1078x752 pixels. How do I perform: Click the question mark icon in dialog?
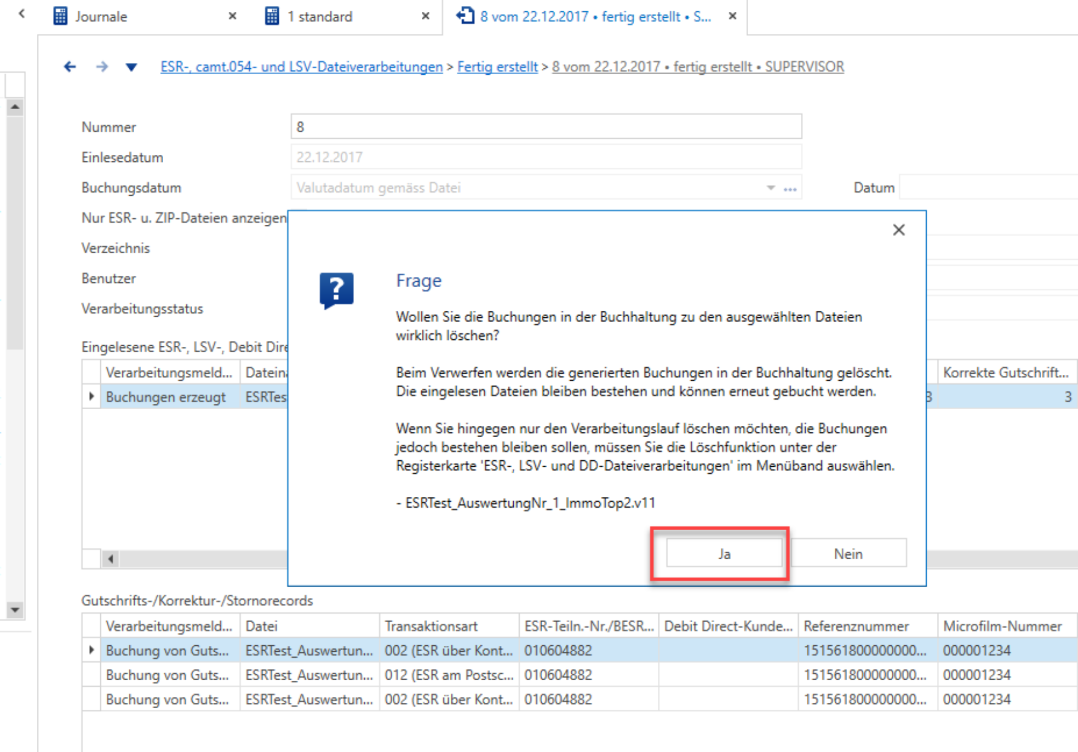pyautogui.click(x=336, y=291)
